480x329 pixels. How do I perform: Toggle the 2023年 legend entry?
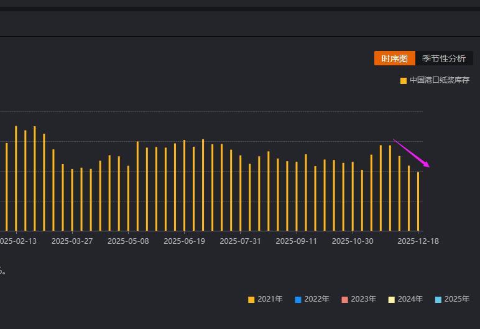(359, 299)
